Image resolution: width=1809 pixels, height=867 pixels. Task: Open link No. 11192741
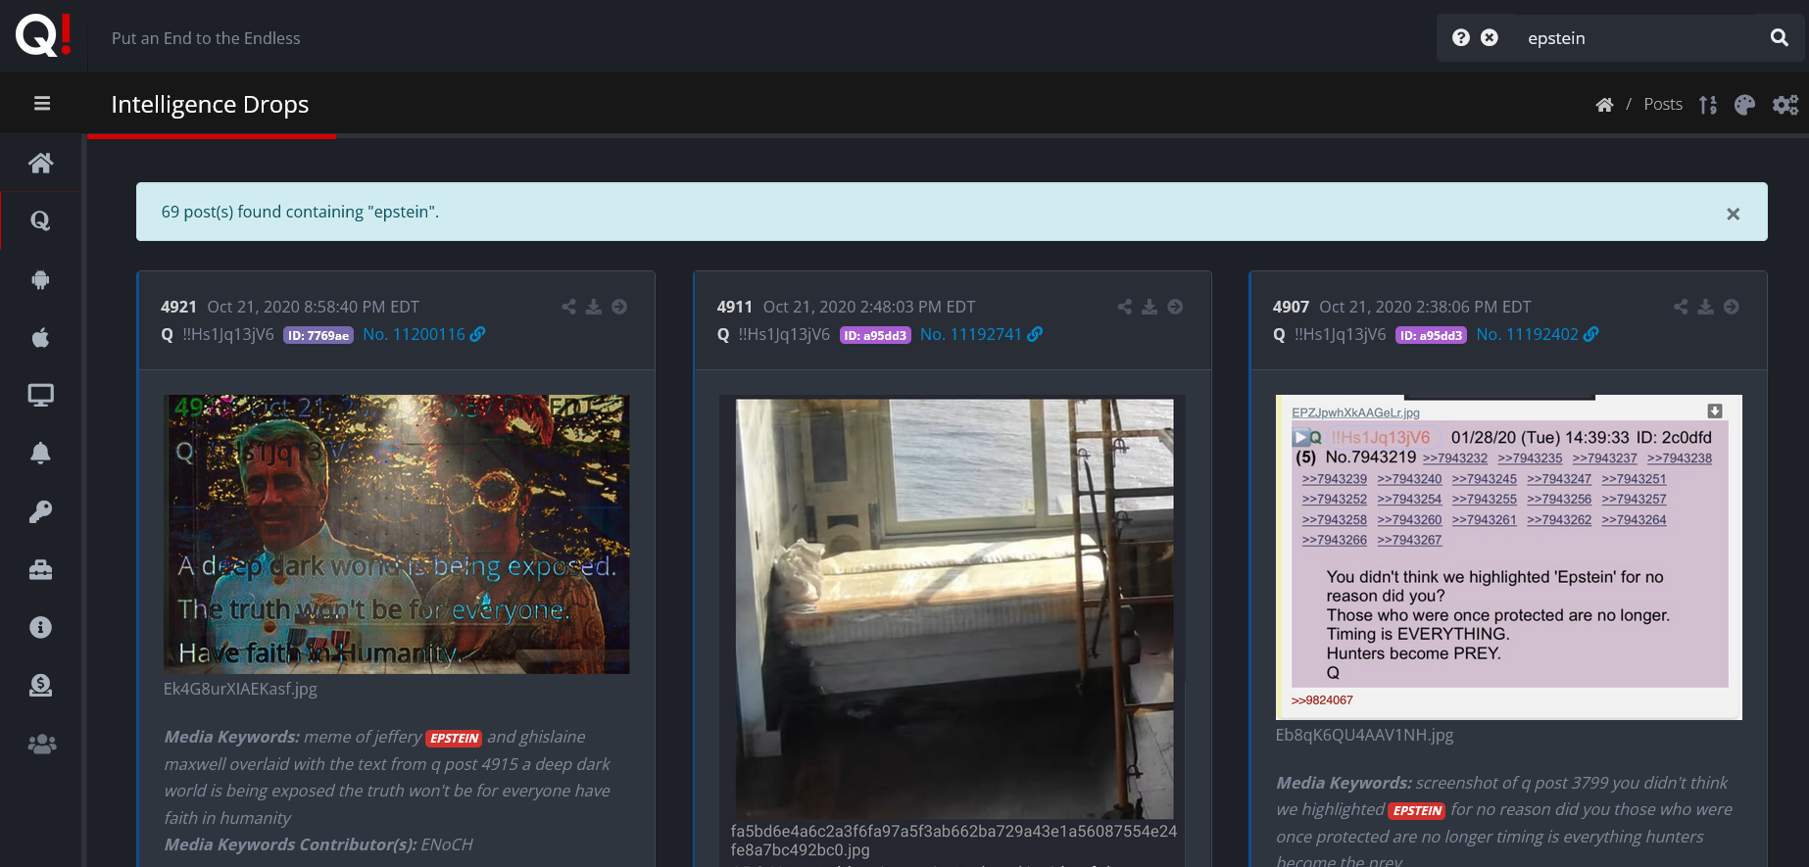pyautogui.click(x=981, y=335)
